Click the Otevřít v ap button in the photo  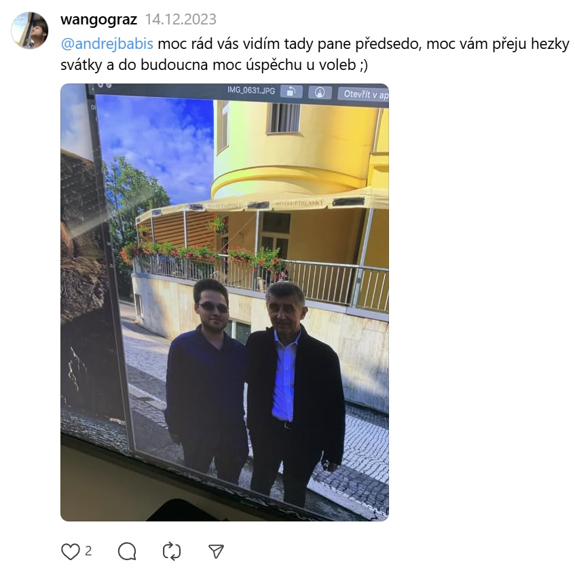pos(363,94)
